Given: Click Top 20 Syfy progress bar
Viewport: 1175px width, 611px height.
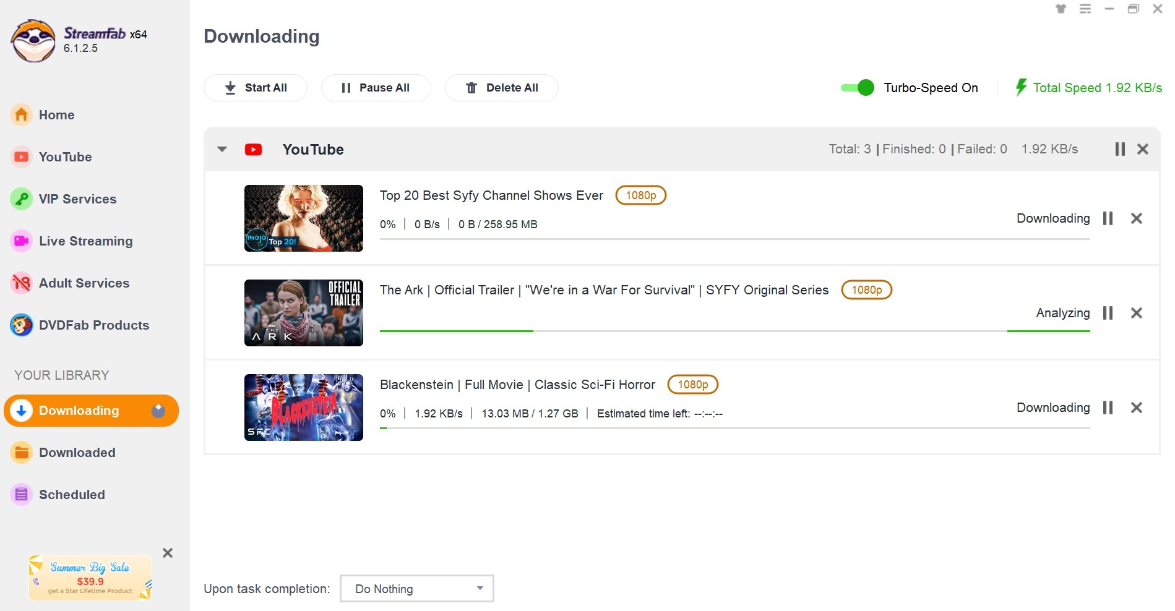Looking at the screenshot, I should 735,239.
